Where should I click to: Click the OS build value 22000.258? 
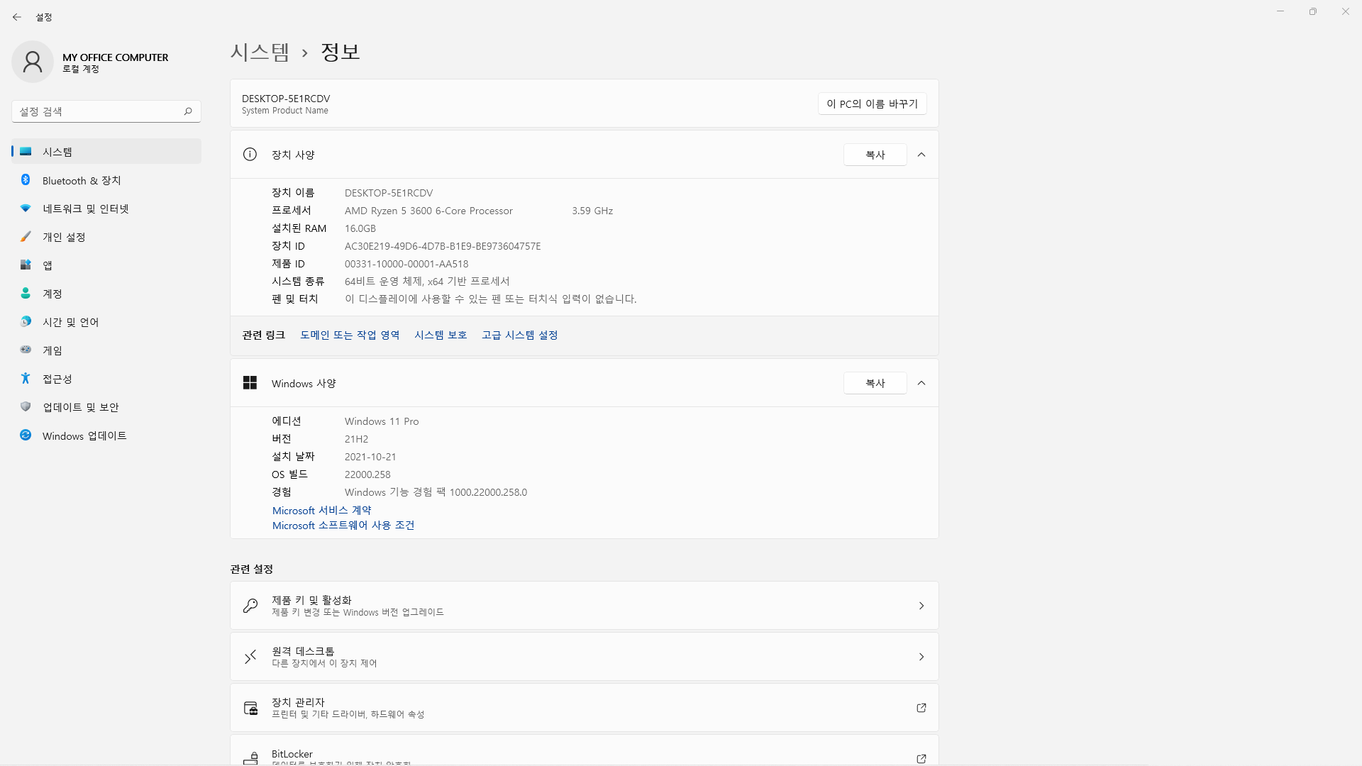tap(367, 474)
